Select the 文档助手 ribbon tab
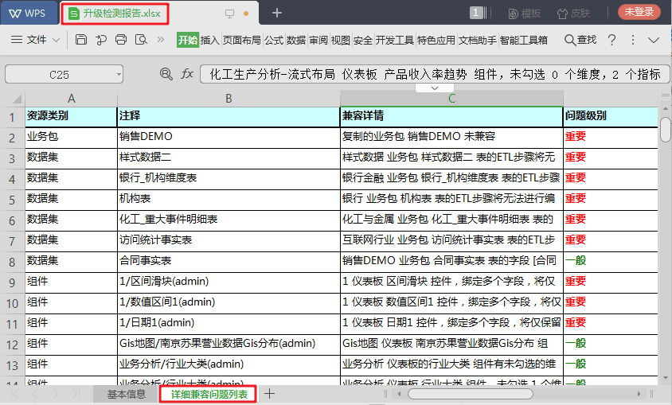Screen dimensions: 672x405 pos(478,41)
